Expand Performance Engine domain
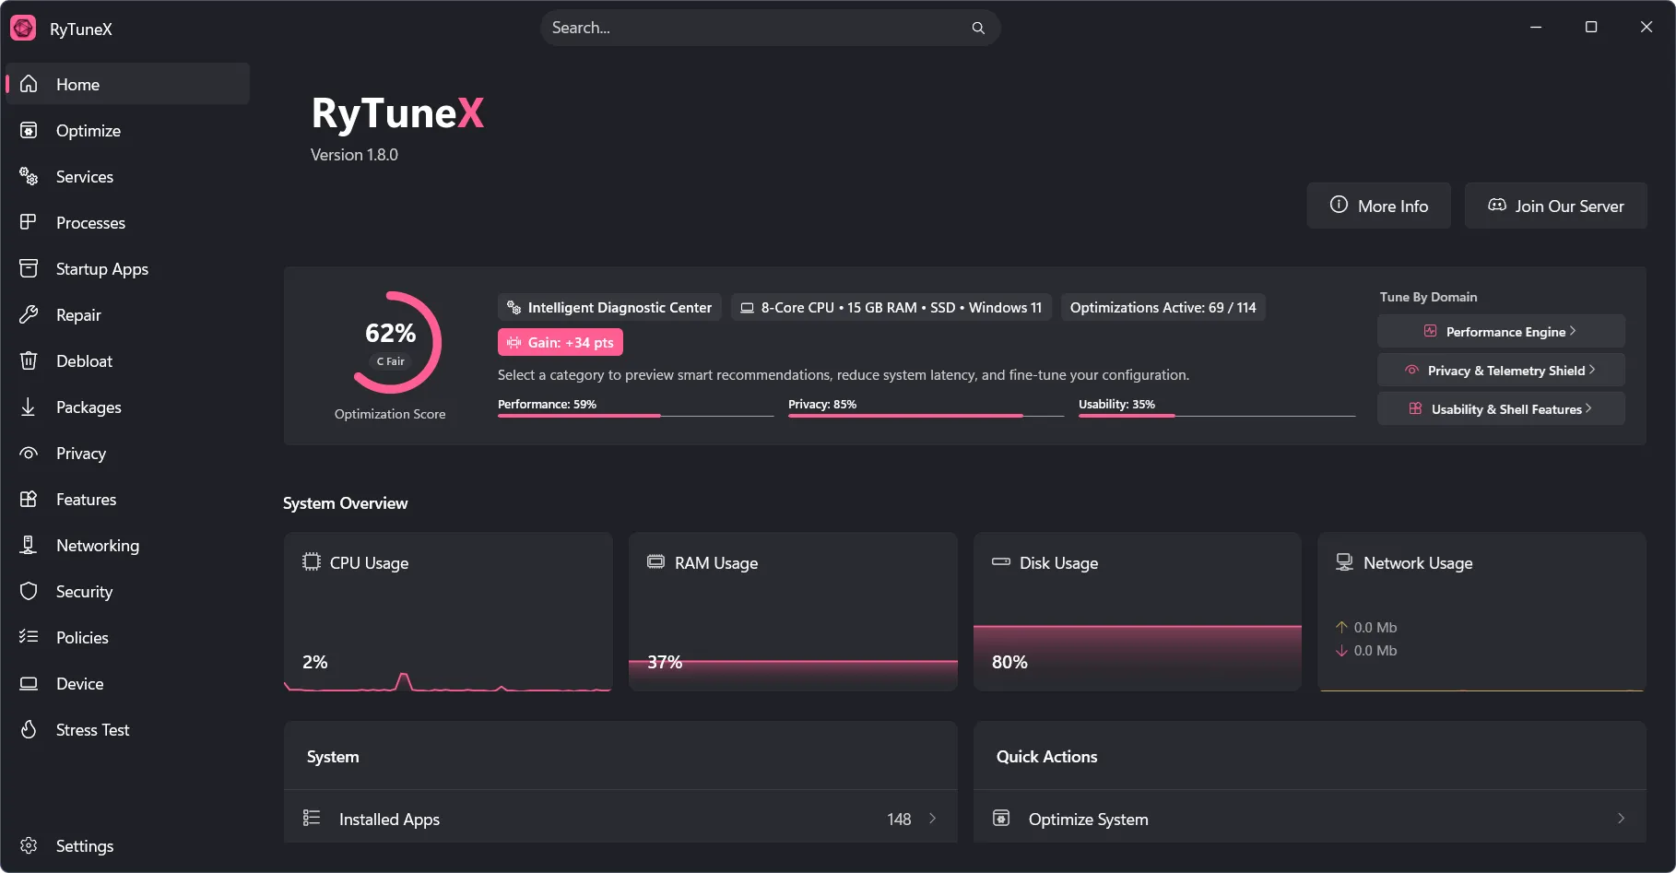The width and height of the screenshot is (1676, 873). pos(1501,331)
